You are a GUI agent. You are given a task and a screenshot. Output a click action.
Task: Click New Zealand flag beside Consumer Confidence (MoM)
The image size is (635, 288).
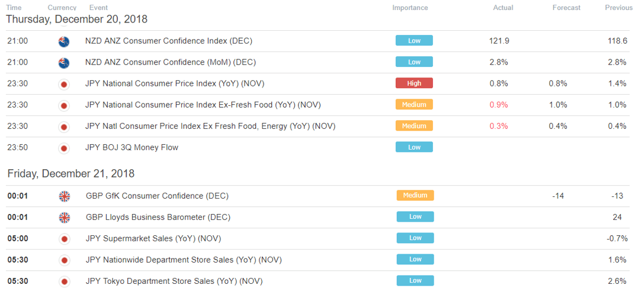[x=64, y=63]
